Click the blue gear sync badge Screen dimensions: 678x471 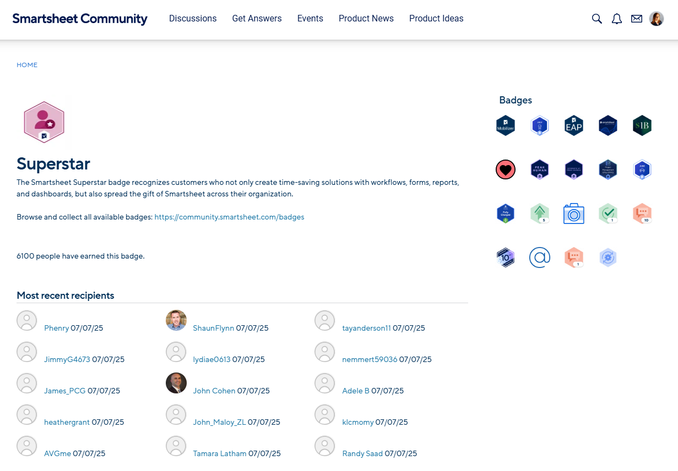[608, 258]
